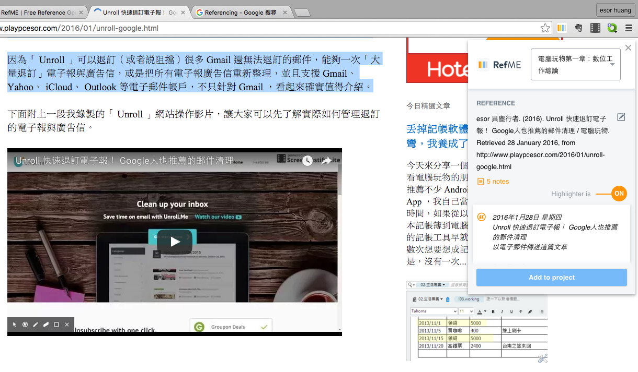Open a new browser tab

click(302, 13)
